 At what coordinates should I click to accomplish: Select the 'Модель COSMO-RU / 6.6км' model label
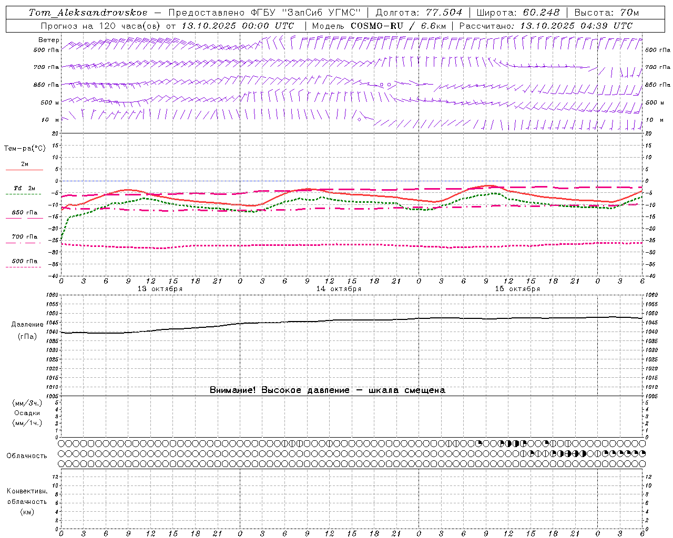tap(379, 26)
